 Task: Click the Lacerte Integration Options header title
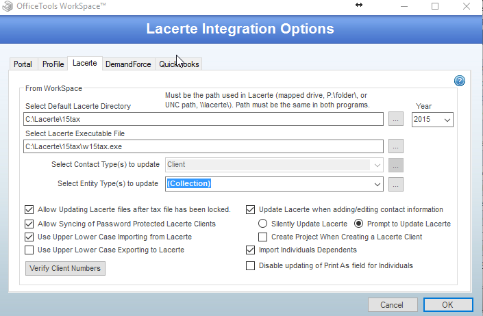(x=240, y=29)
